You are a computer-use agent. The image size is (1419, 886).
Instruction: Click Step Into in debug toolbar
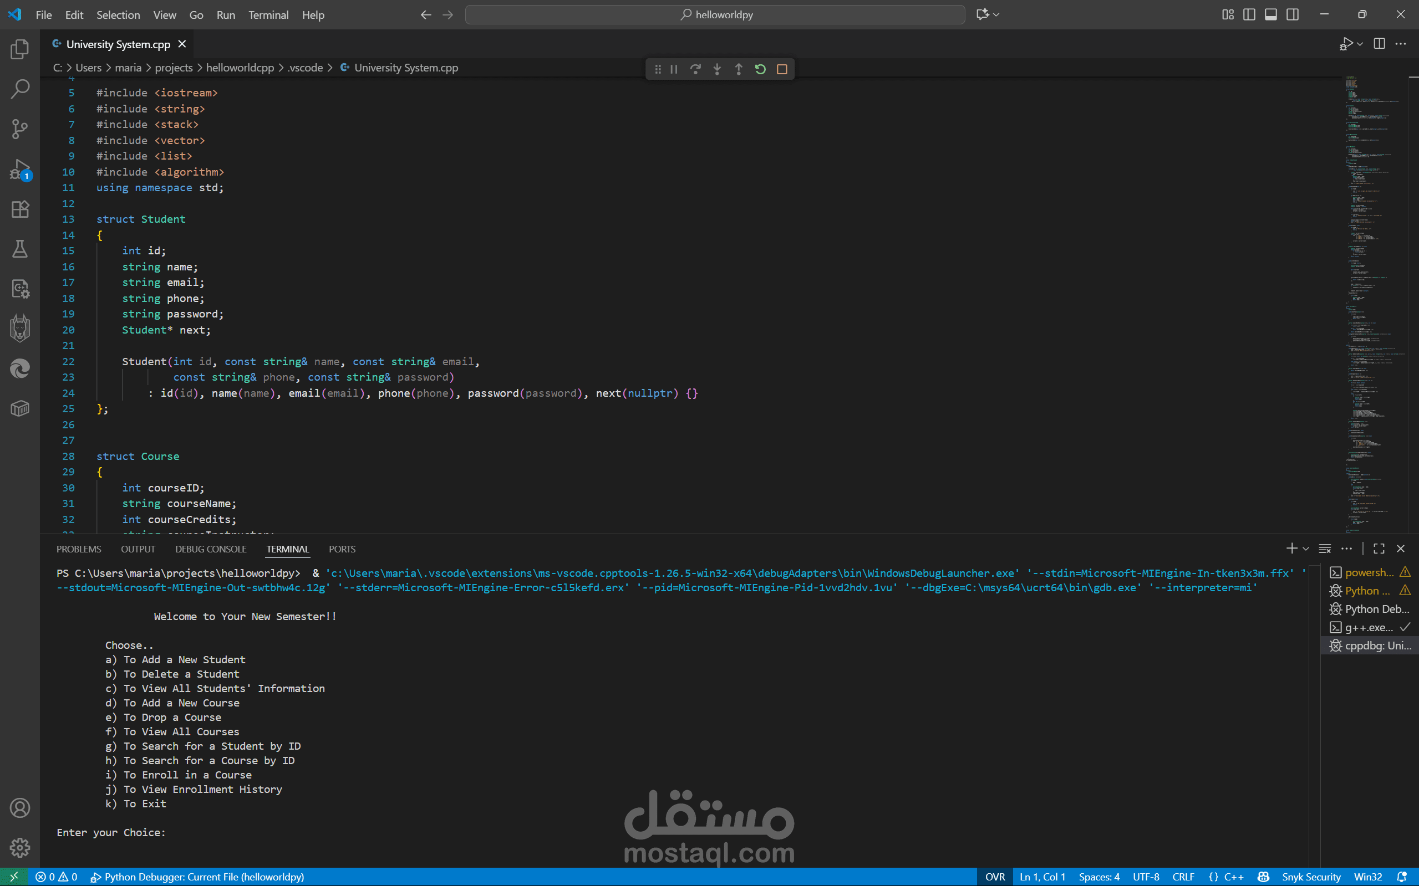point(717,69)
